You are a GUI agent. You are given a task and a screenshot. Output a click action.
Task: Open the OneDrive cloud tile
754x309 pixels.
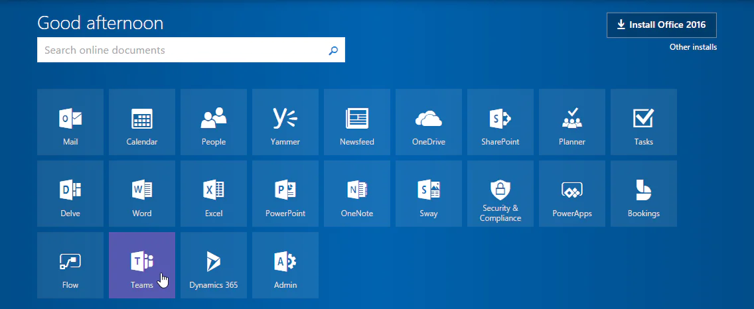(429, 122)
